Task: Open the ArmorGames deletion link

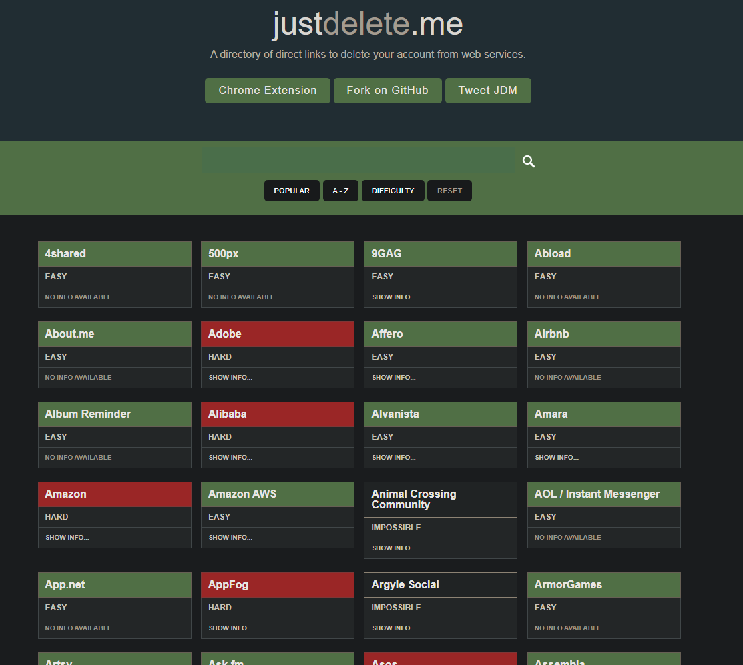Action: [x=603, y=585]
